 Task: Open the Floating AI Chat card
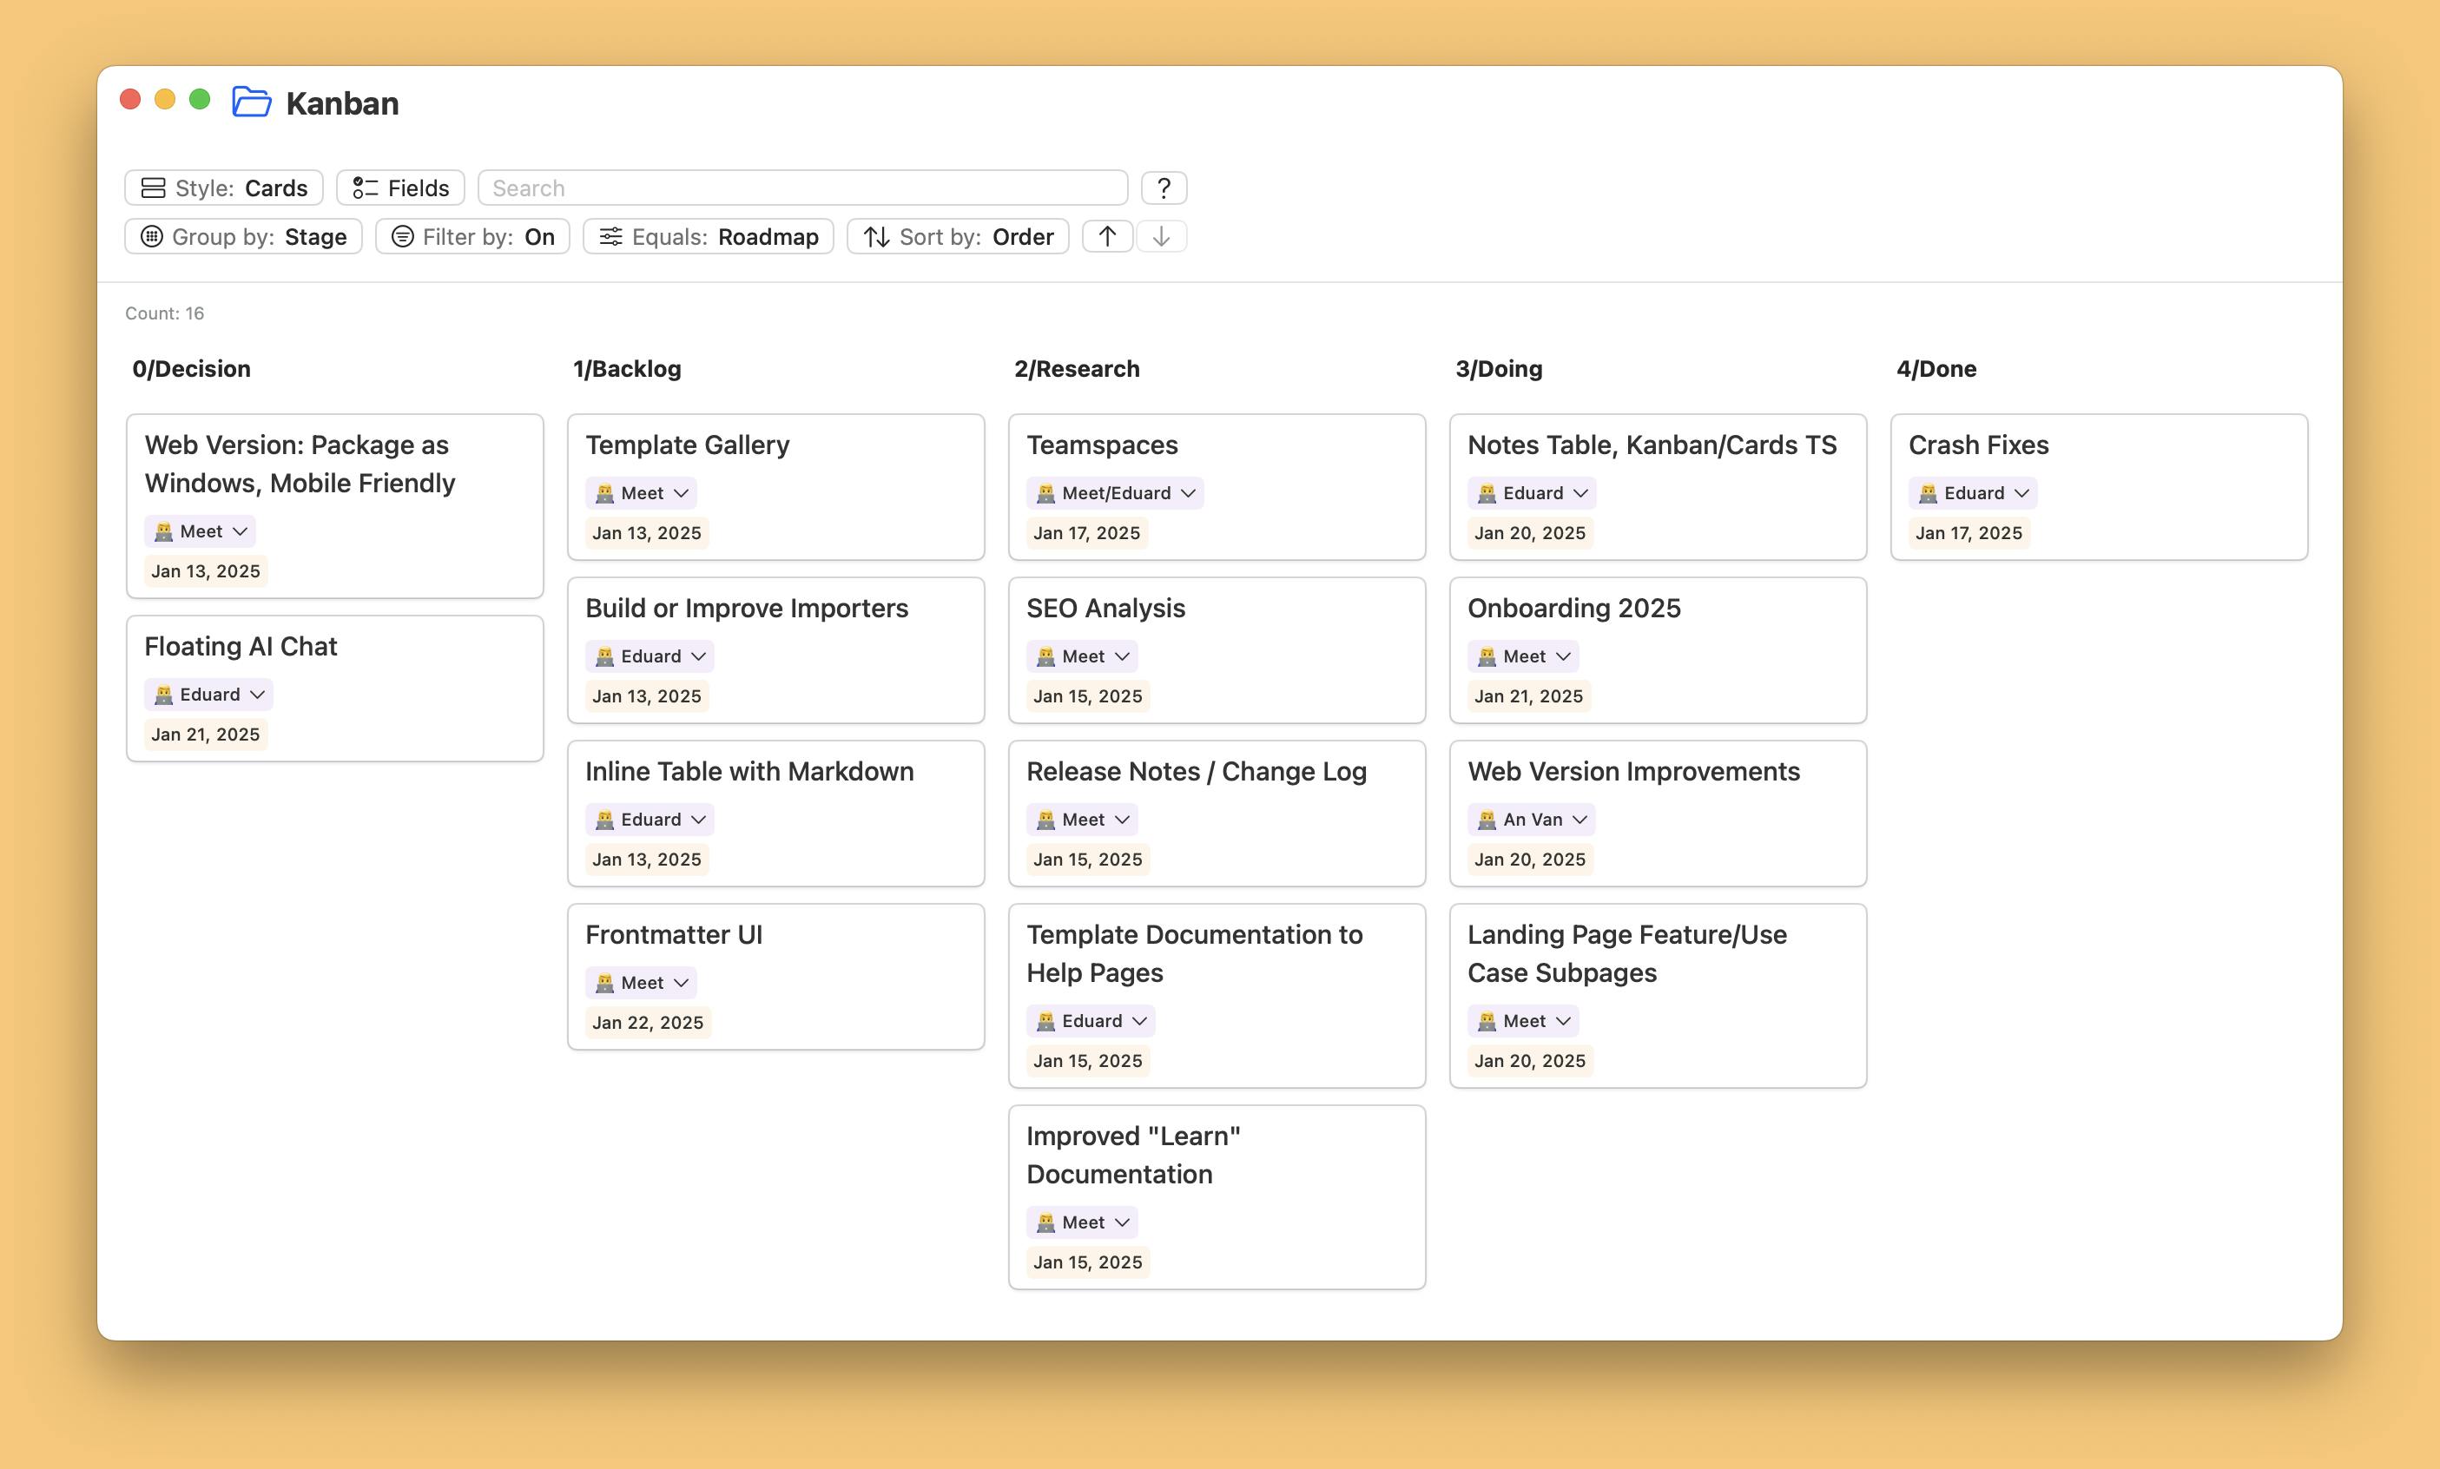[241, 645]
